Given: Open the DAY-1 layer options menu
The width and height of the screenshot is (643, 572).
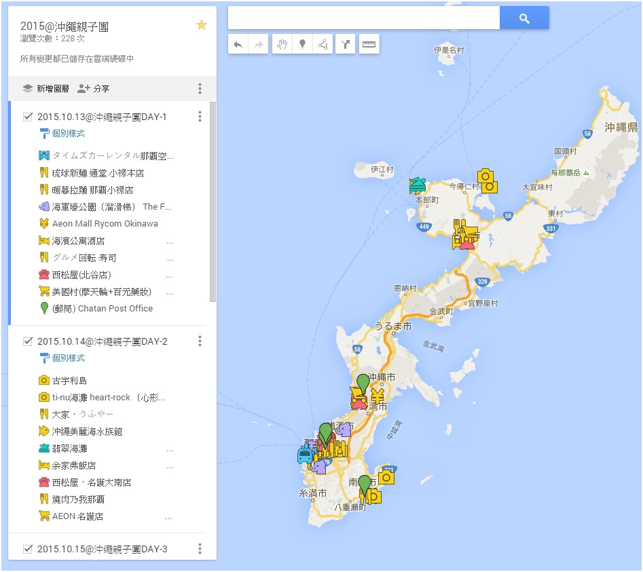Looking at the screenshot, I should coord(200,116).
